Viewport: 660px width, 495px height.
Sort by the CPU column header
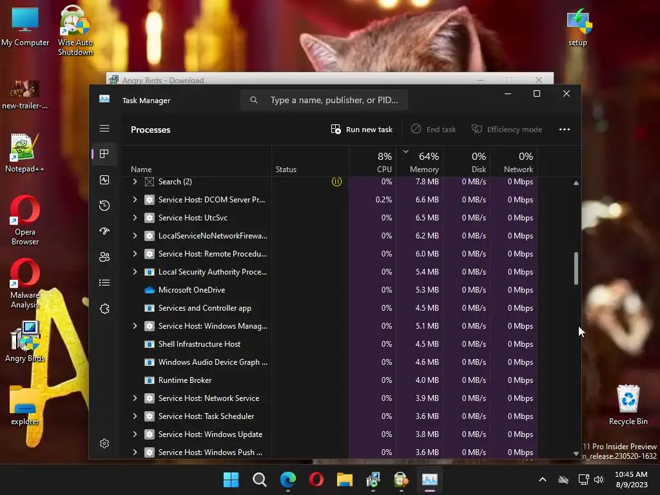(x=373, y=162)
